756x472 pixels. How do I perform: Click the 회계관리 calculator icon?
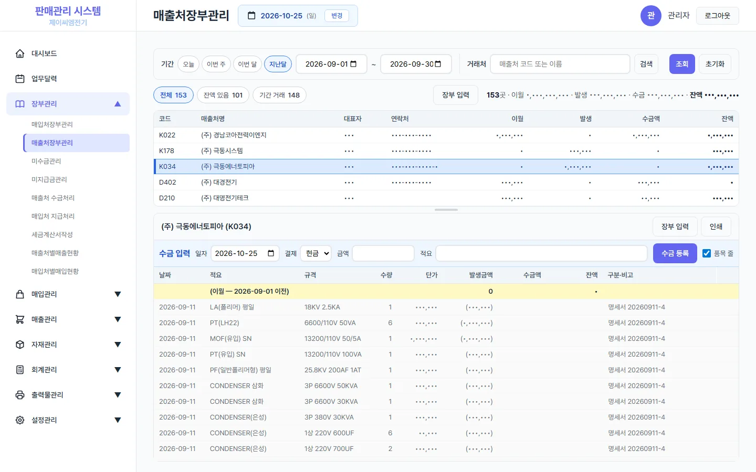pyautogui.click(x=20, y=370)
